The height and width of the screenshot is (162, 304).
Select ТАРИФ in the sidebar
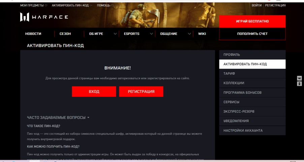[252, 74]
